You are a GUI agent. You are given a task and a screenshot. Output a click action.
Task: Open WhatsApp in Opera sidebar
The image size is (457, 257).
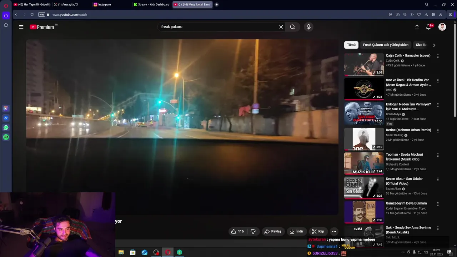point(6,127)
